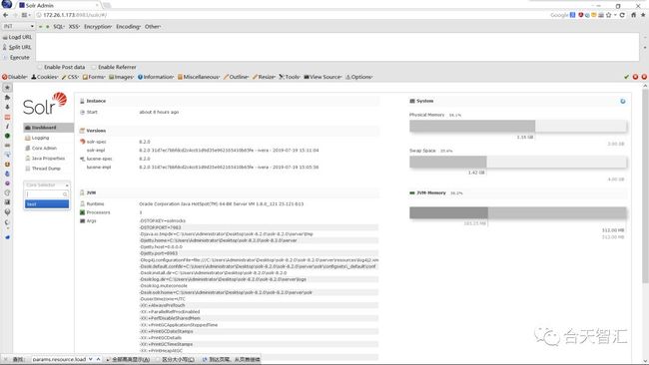The image size is (649, 365).
Task: Click the red shield extension icon
Action: point(581,15)
